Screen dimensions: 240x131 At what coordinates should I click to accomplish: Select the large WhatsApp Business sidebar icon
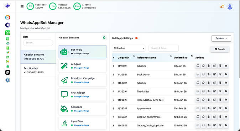(7, 33)
